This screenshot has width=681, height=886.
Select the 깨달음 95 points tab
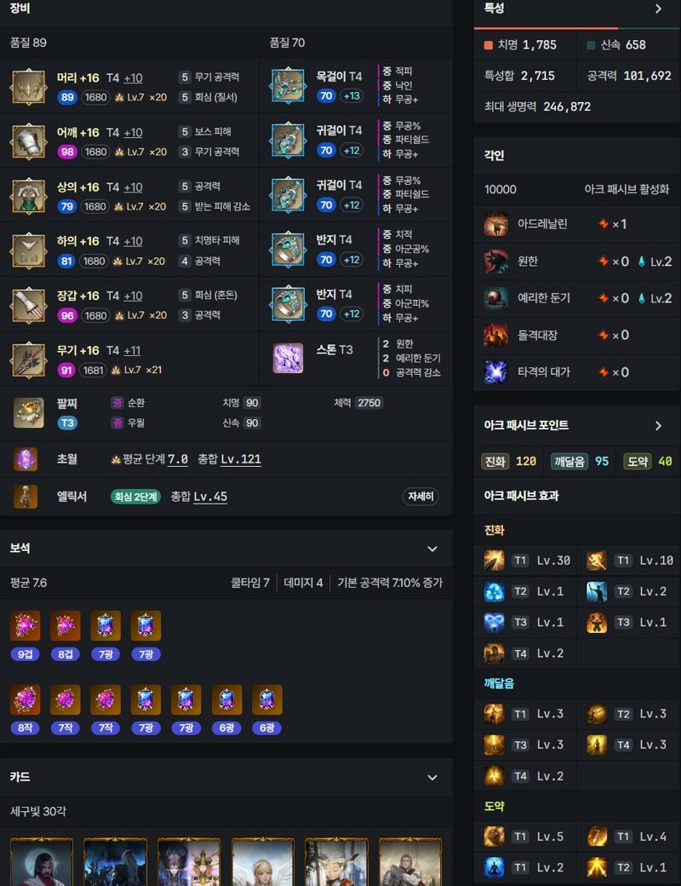click(x=580, y=461)
